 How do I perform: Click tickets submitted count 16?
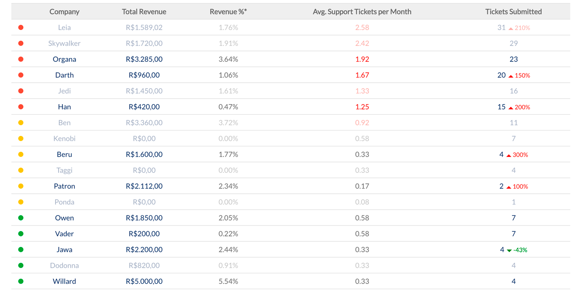514,91
